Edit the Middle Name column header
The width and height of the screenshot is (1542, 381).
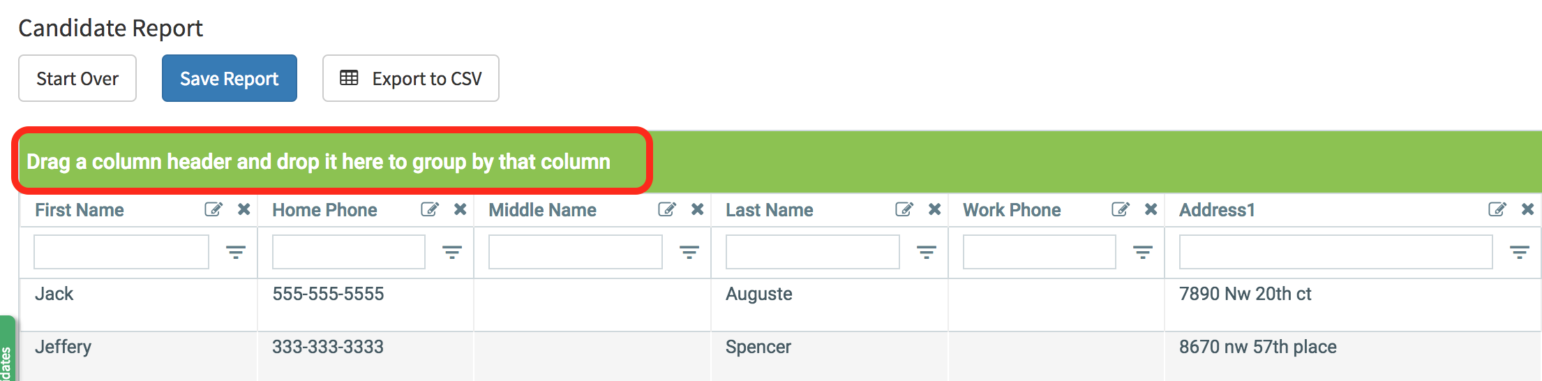tap(666, 209)
